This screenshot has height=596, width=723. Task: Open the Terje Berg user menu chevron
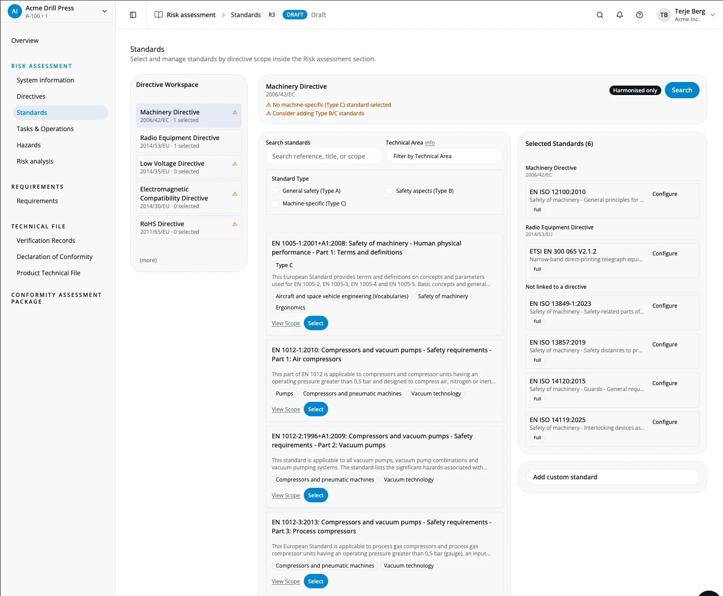pyautogui.click(x=713, y=15)
